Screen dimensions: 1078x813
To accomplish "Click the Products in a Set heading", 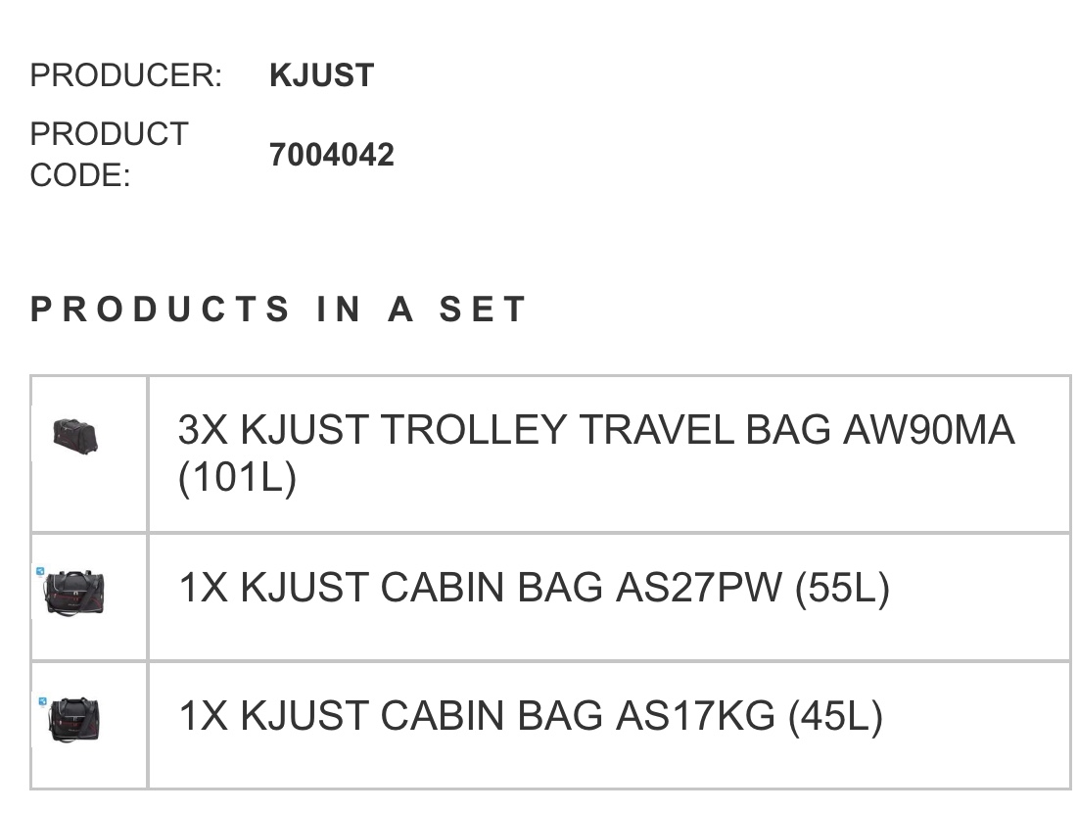I will pos(279,310).
